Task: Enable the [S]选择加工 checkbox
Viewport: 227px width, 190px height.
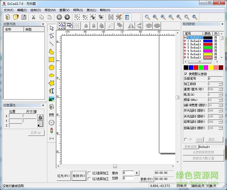Action: tap(89, 179)
